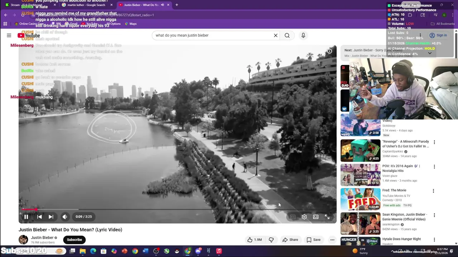Switch to the martin luther Google Search tab
The image size is (458, 257).
[x=86, y=5]
